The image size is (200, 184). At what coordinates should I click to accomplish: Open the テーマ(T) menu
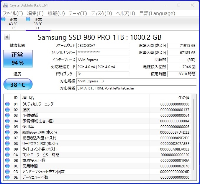click(x=78, y=13)
